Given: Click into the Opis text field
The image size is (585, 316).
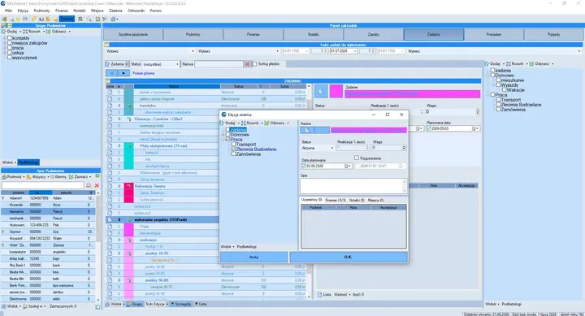Looking at the screenshot, I should tap(353, 186).
